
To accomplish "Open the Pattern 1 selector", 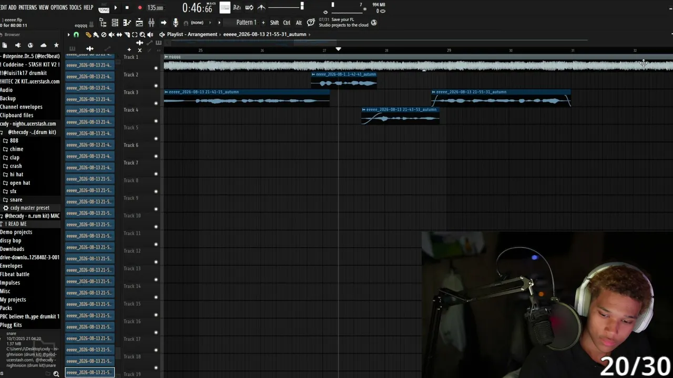I will click(x=246, y=23).
